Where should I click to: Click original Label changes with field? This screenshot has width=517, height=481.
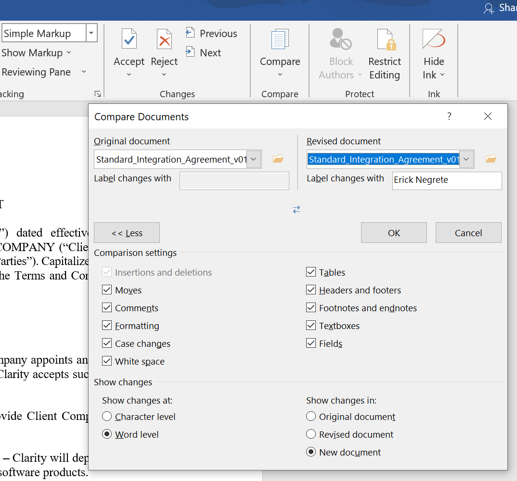pyautogui.click(x=234, y=180)
